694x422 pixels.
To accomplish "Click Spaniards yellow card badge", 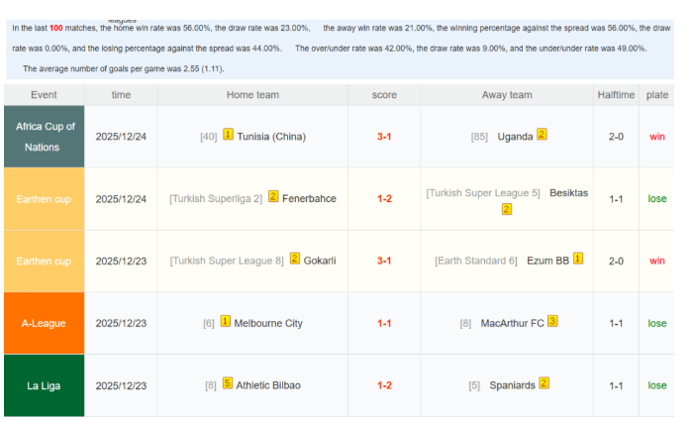I will pyautogui.click(x=544, y=384).
